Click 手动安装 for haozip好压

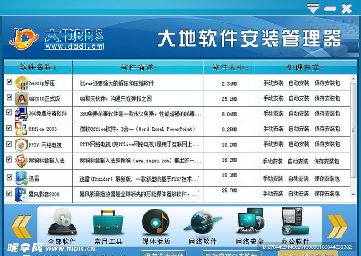tap(273, 83)
